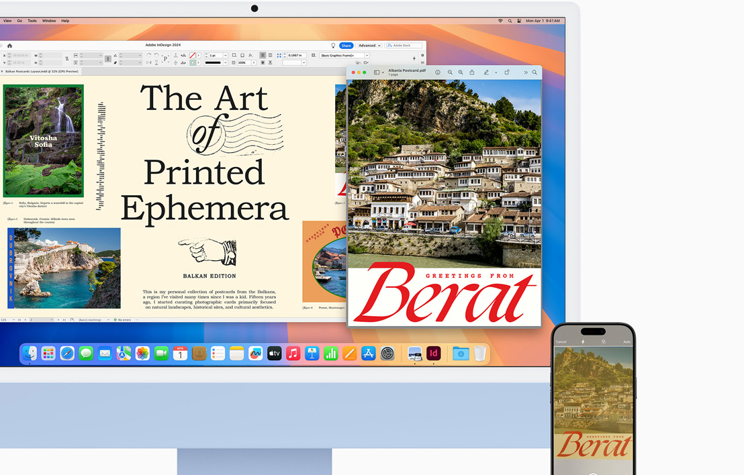Click the Share button in InDesign
The height and width of the screenshot is (475, 744).
click(346, 46)
